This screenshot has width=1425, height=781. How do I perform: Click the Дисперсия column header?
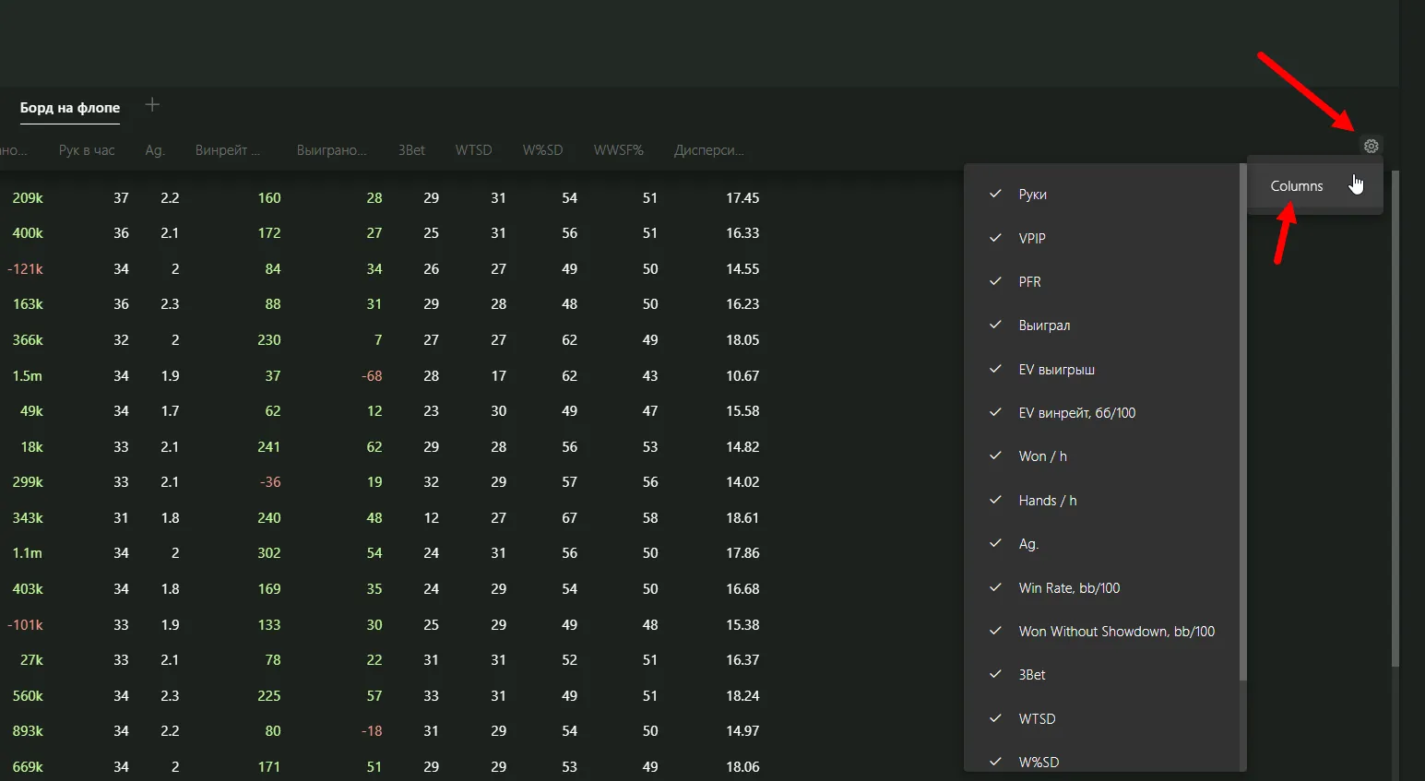click(708, 150)
